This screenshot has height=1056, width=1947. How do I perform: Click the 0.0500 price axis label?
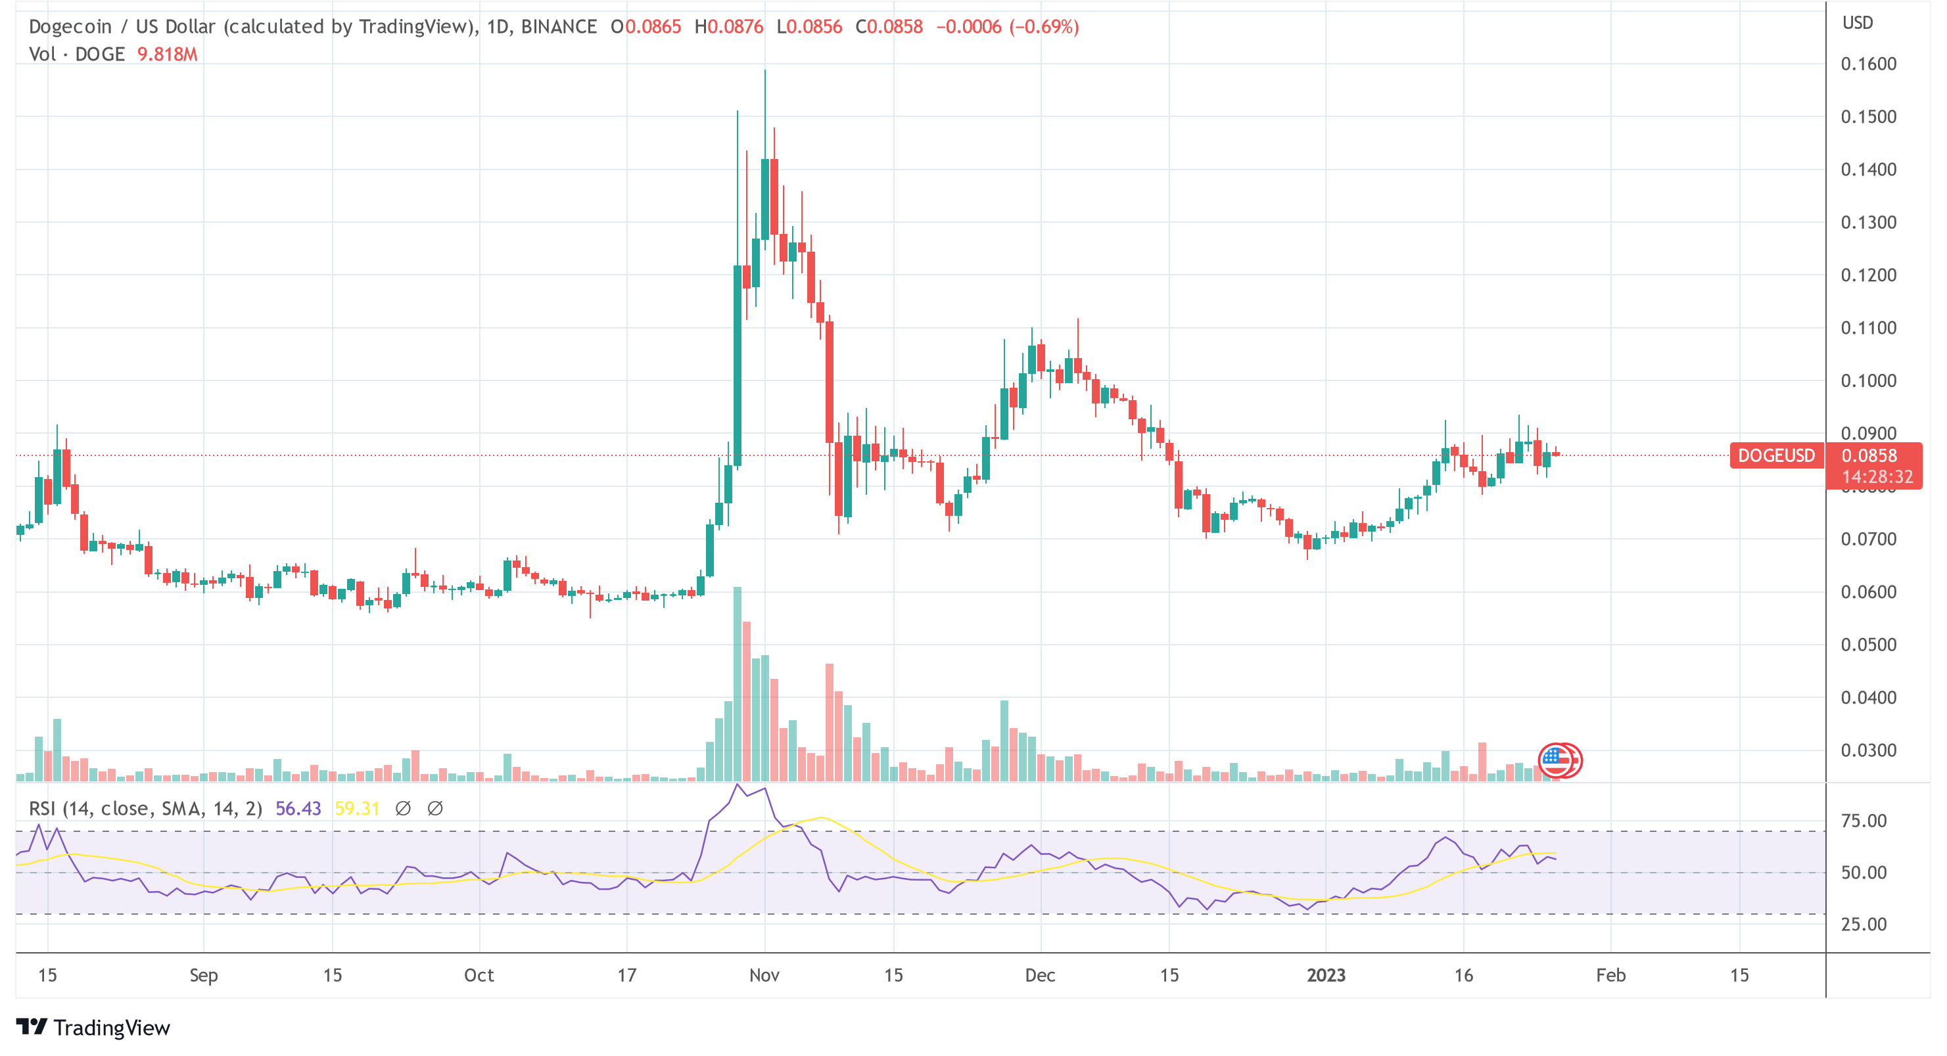pyautogui.click(x=1868, y=645)
